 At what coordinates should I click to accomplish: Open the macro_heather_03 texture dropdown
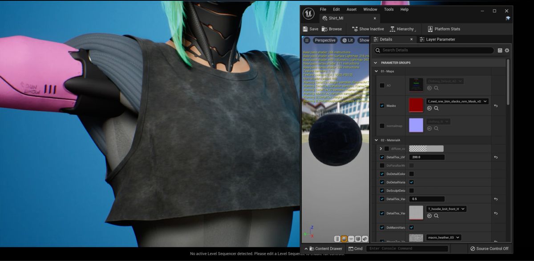coord(444,237)
